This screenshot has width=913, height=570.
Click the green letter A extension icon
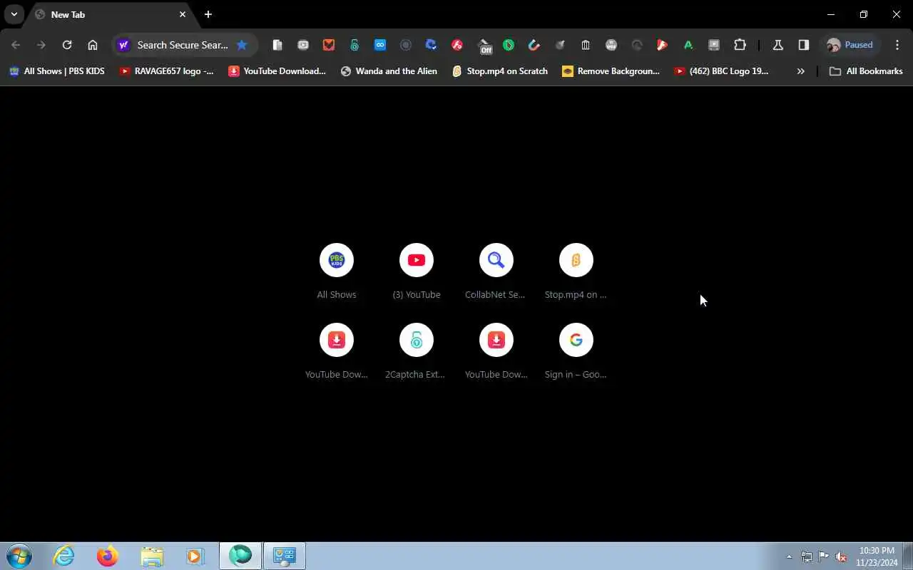pyautogui.click(x=688, y=45)
